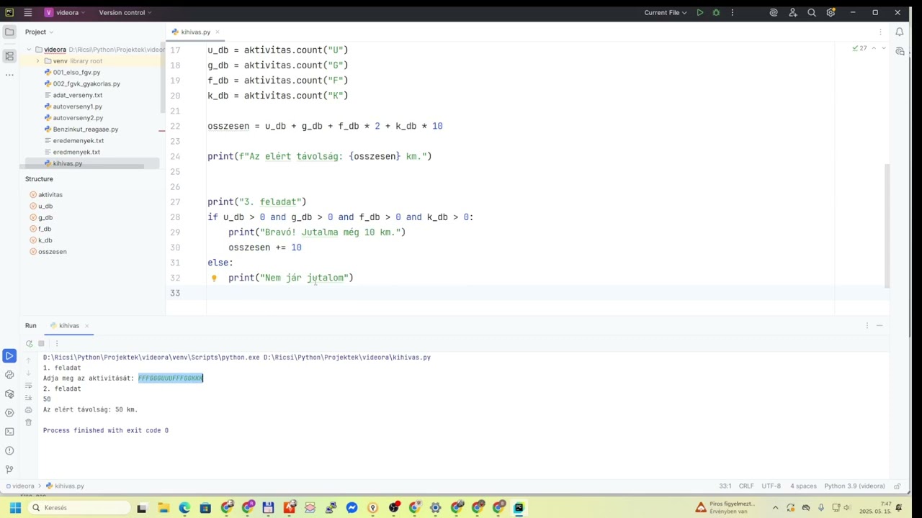Image resolution: width=922 pixels, height=518 pixels.
Task: Click Python 3.9 (videora) interpreter in status bar
Action: [854, 486]
